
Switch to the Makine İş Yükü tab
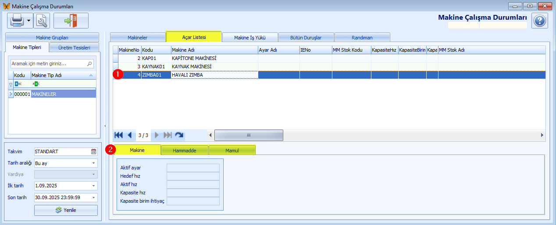tap(249, 38)
